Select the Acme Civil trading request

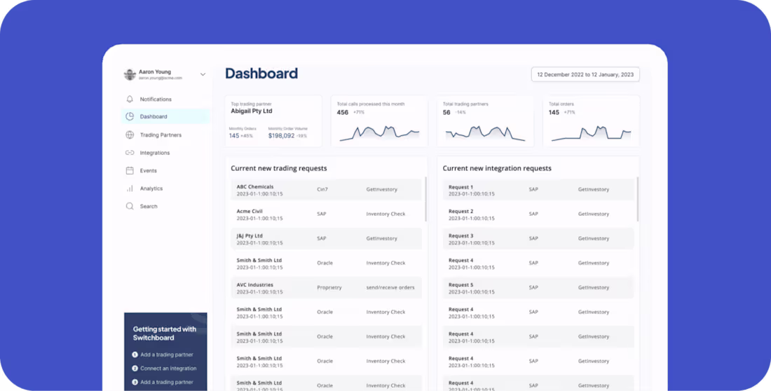click(326, 214)
